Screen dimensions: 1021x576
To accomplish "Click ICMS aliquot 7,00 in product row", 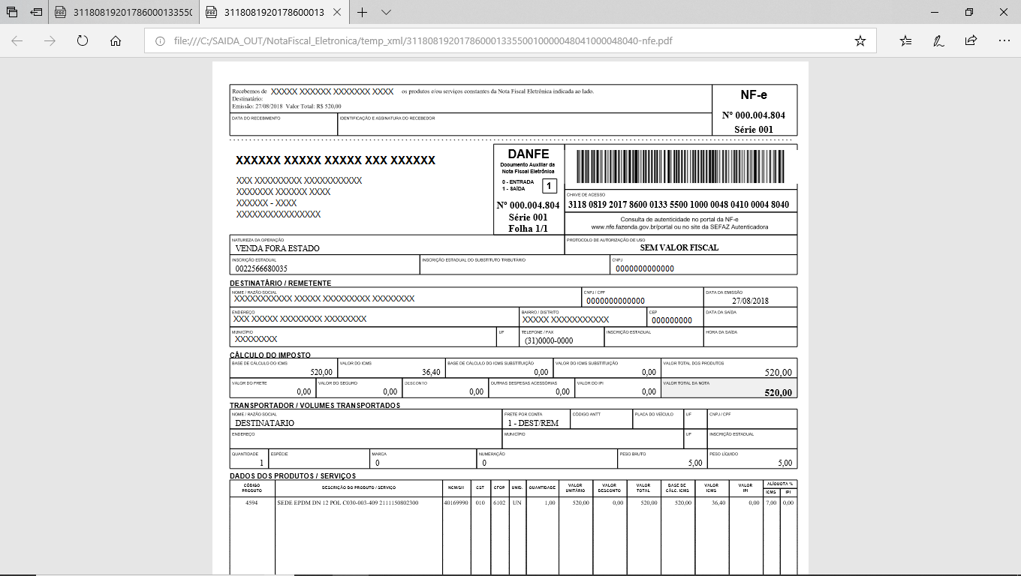I will tap(771, 502).
